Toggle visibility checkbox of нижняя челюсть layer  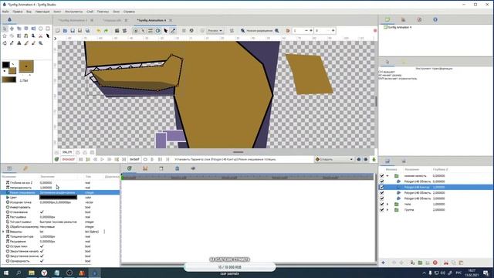pyautogui.click(x=382, y=176)
